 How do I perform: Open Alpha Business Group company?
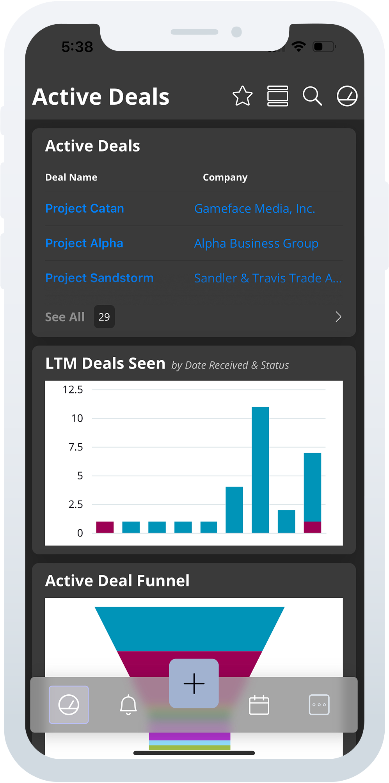point(256,243)
